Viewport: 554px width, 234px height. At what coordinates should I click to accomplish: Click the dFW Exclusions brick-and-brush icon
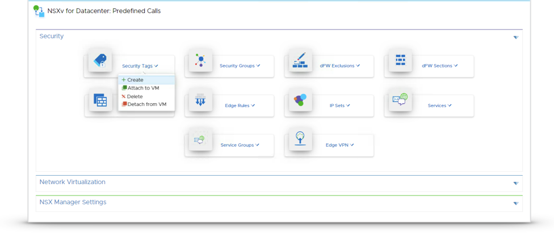coord(300,61)
